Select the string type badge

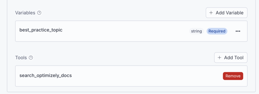tap(196, 31)
